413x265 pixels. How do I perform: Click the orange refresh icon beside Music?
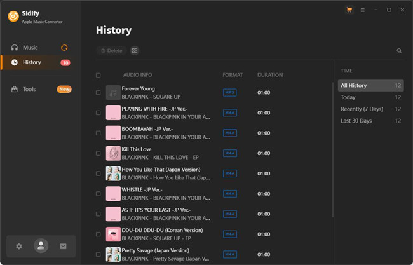tap(64, 48)
